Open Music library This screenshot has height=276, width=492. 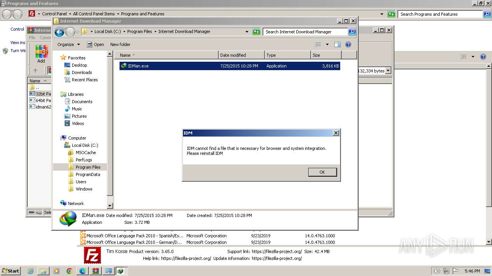point(77,109)
